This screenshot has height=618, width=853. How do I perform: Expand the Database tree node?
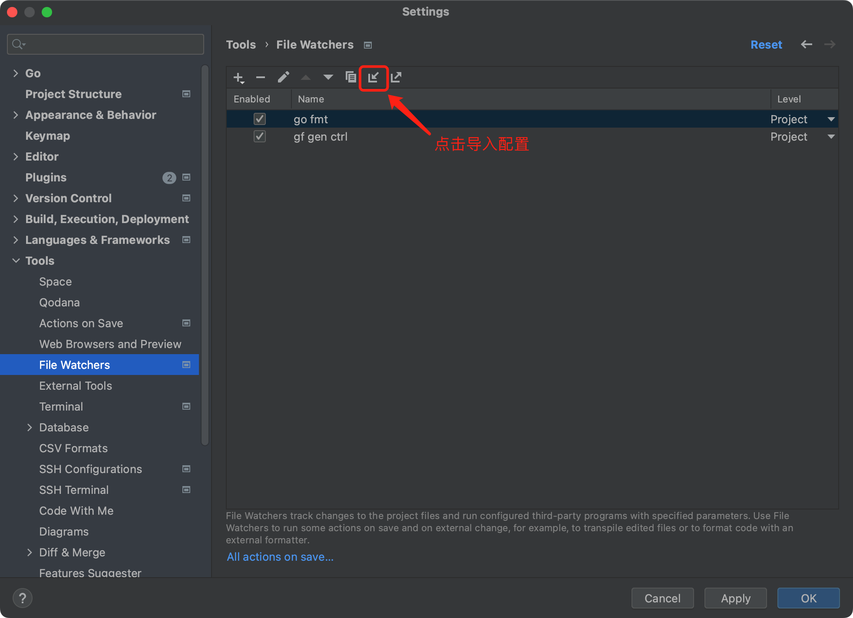[x=30, y=427]
